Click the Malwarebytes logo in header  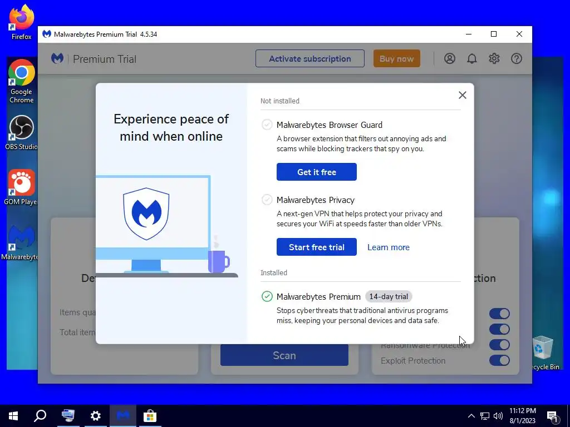57,58
